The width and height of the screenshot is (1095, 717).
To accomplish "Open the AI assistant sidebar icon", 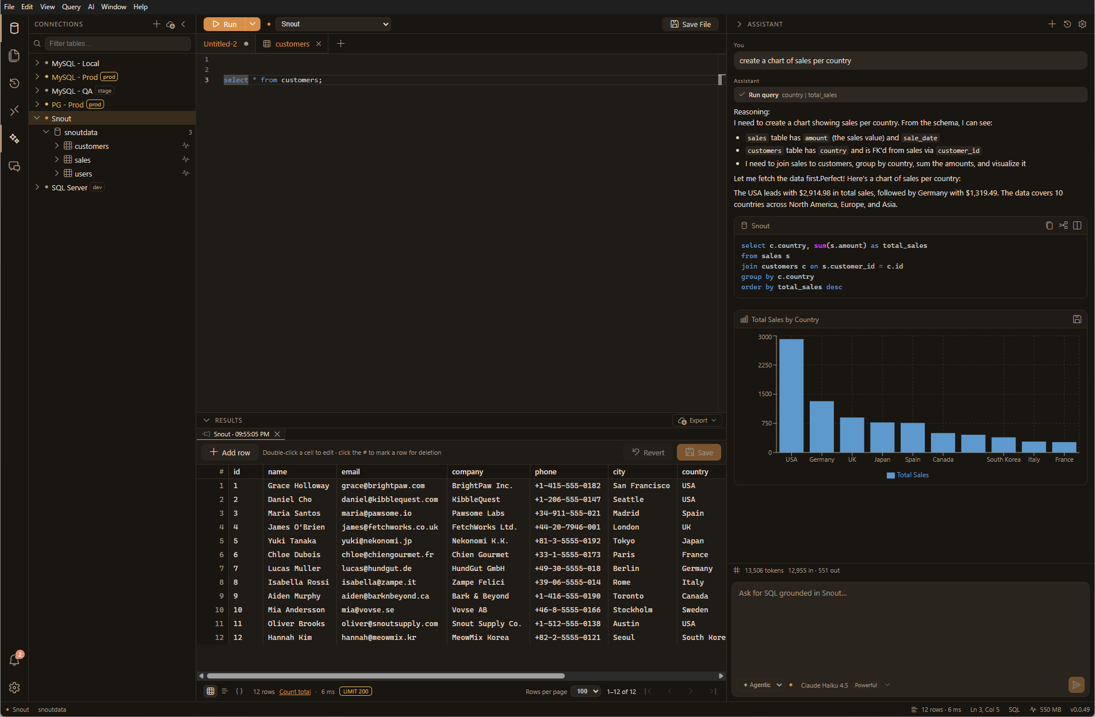I will 14,139.
